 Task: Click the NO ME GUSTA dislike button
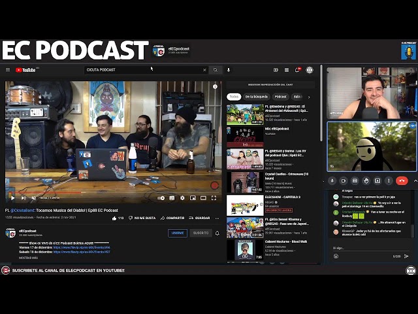click(142, 218)
